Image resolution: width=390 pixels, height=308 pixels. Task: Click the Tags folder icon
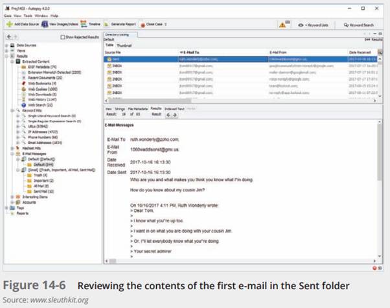pos(12,207)
